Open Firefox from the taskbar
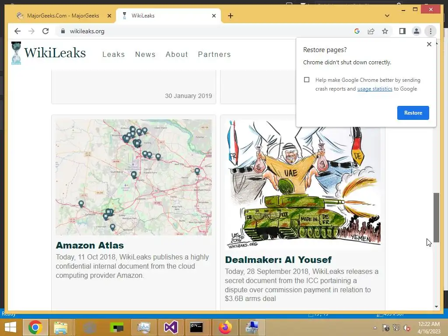This screenshot has width=448, height=336. 225,327
